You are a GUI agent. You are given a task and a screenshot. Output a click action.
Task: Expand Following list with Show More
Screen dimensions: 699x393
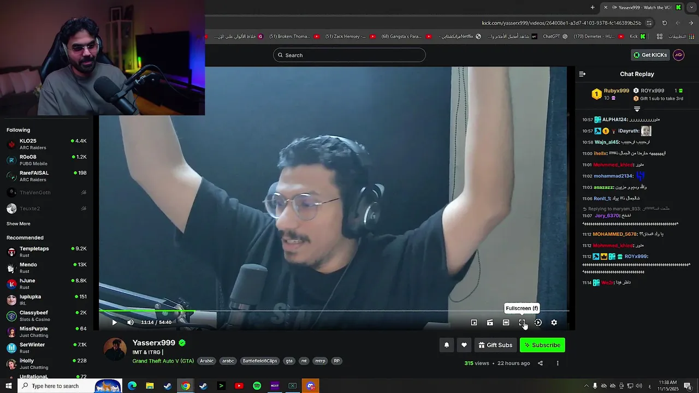coord(19,224)
